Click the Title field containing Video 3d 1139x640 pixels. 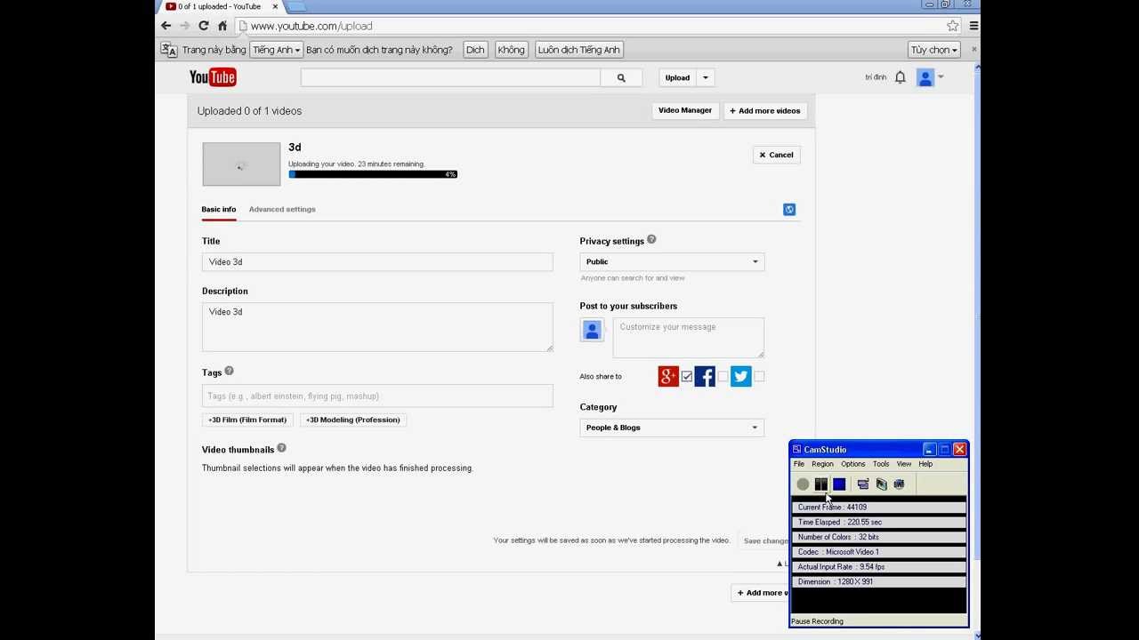(377, 262)
